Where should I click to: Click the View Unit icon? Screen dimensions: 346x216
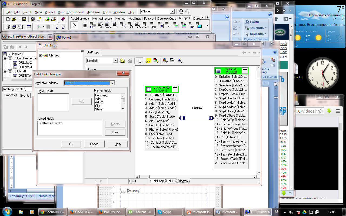8,27
